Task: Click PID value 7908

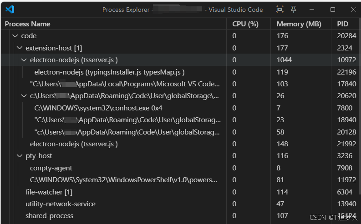Action: coord(345,168)
